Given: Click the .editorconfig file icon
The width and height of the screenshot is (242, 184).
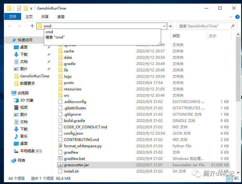Looking at the screenshot, I should 60,101.
